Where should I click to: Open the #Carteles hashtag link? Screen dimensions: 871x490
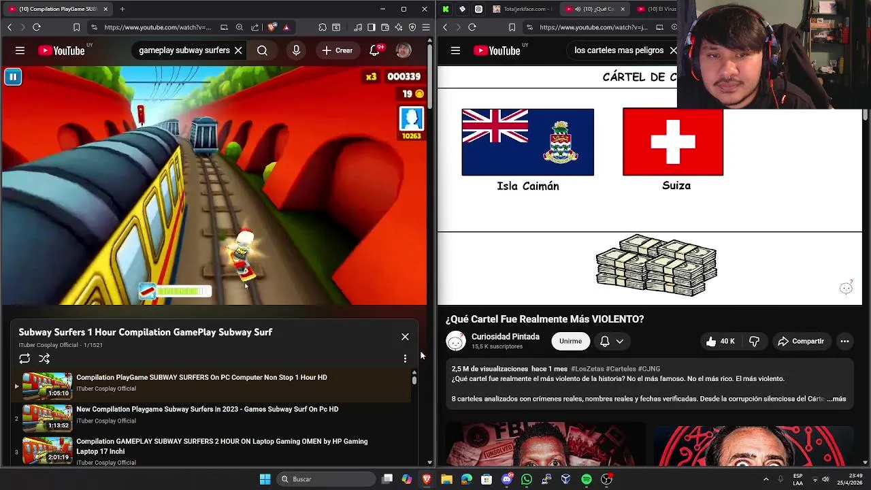coord(620,369)
